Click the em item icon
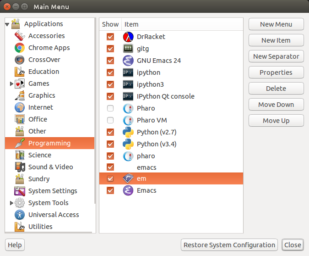This screenshot has width=309, height=256. click(x=128, y=178)
